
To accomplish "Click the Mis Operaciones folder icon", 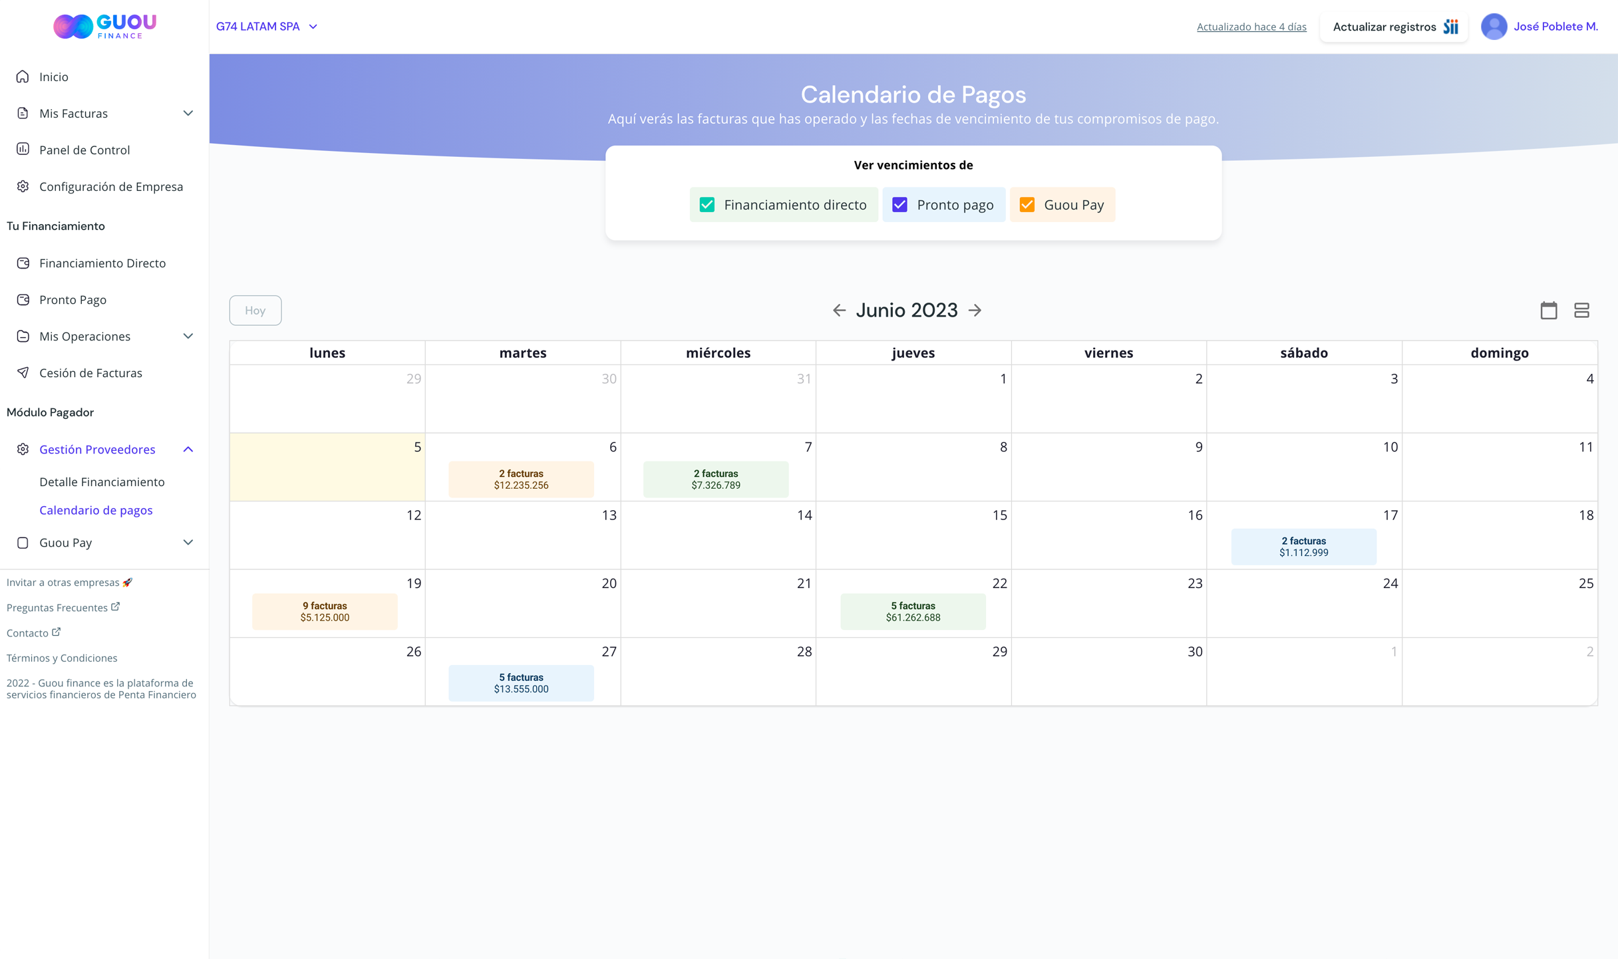I will (23, 336).
